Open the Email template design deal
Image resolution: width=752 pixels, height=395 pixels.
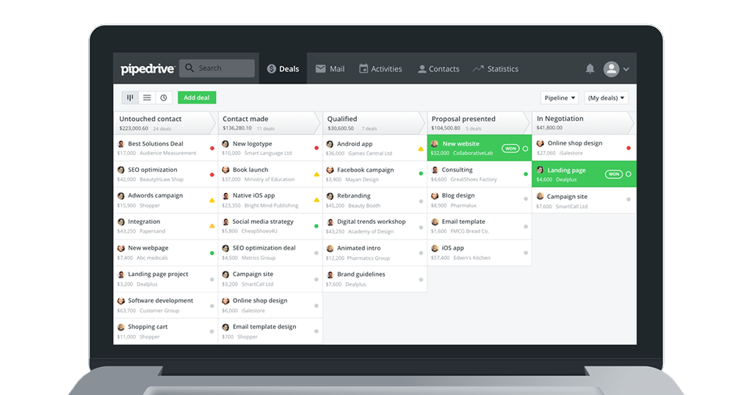(270, 331)
